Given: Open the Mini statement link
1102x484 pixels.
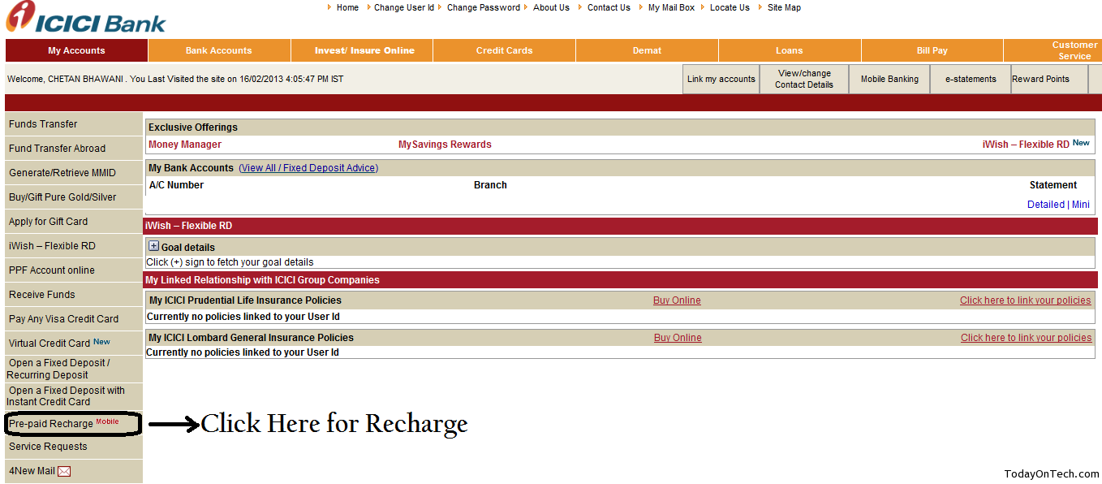Looking at the screenshot, I should pos(1081,205).
